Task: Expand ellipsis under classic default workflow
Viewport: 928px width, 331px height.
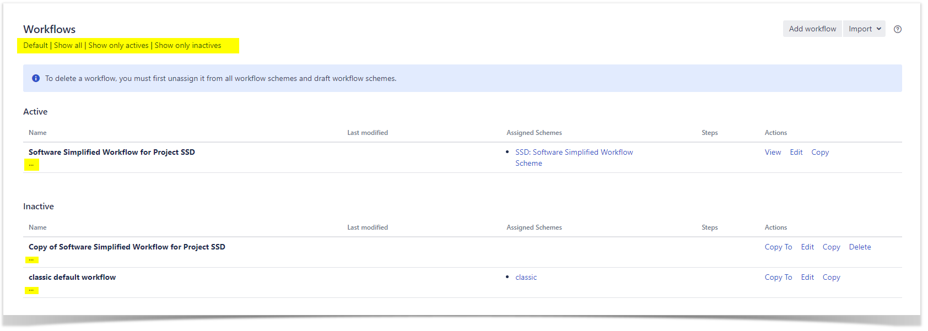Action: coord(31,290)
